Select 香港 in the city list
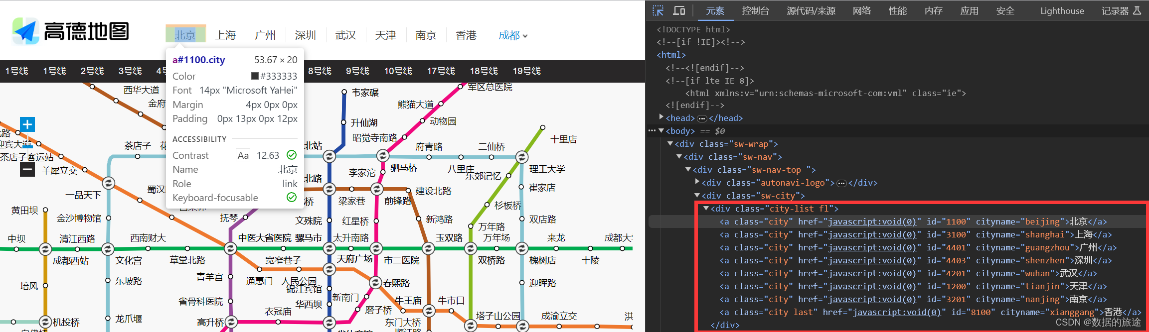 pos(466,35)
